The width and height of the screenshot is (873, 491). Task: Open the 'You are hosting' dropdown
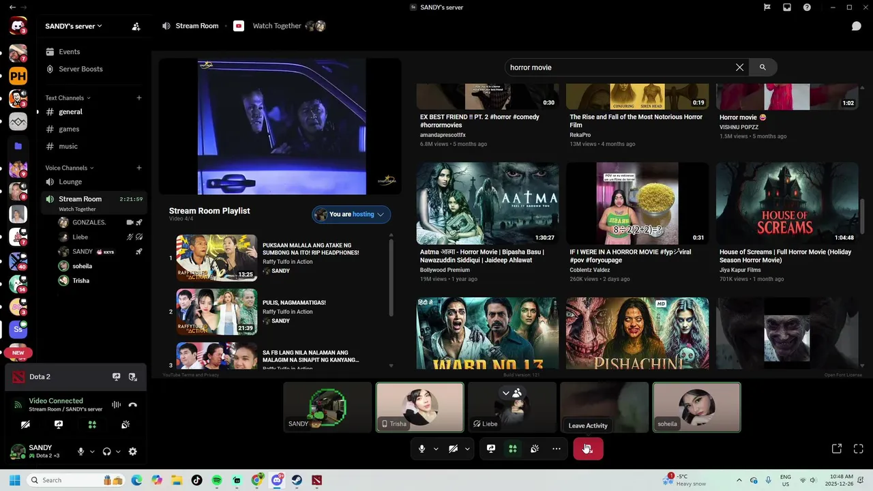[351, 214]
